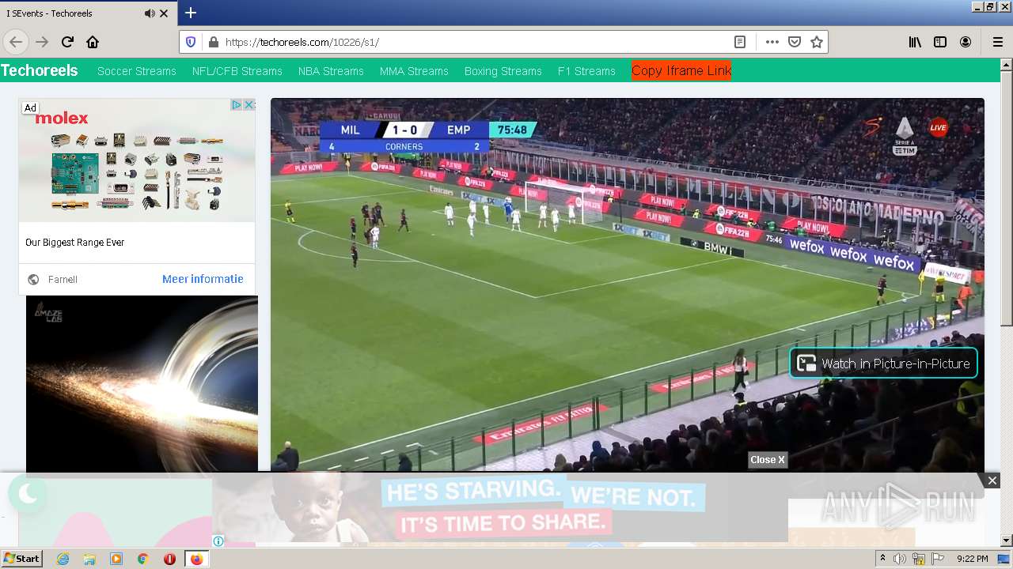Show hidden system tray icons

click(x=882, y=559)
